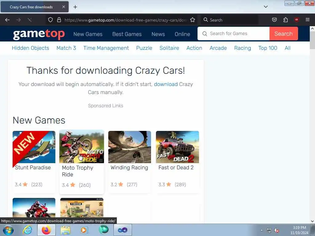Click the Fast or Dead 2 title
Screen dimensions: 315x236
tap(176, 167)
